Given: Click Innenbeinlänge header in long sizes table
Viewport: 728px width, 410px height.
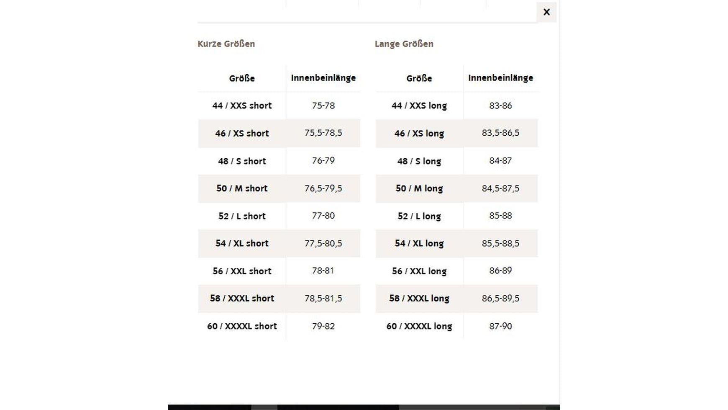Looking at the screenshot, I should coord(500,78).
